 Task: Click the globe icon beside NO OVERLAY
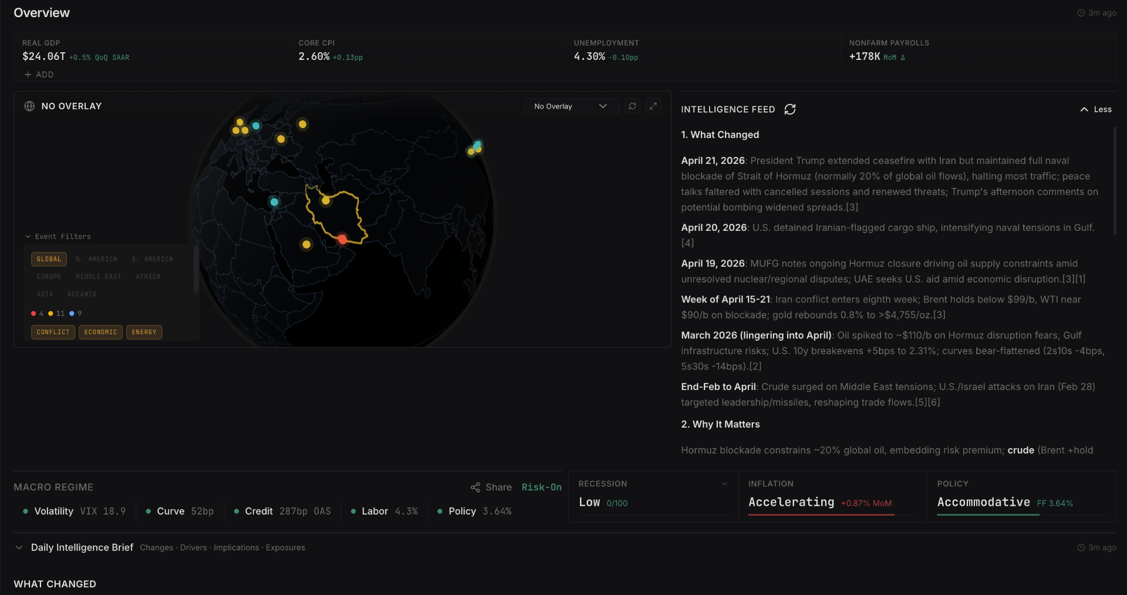(x=29, y=106)
